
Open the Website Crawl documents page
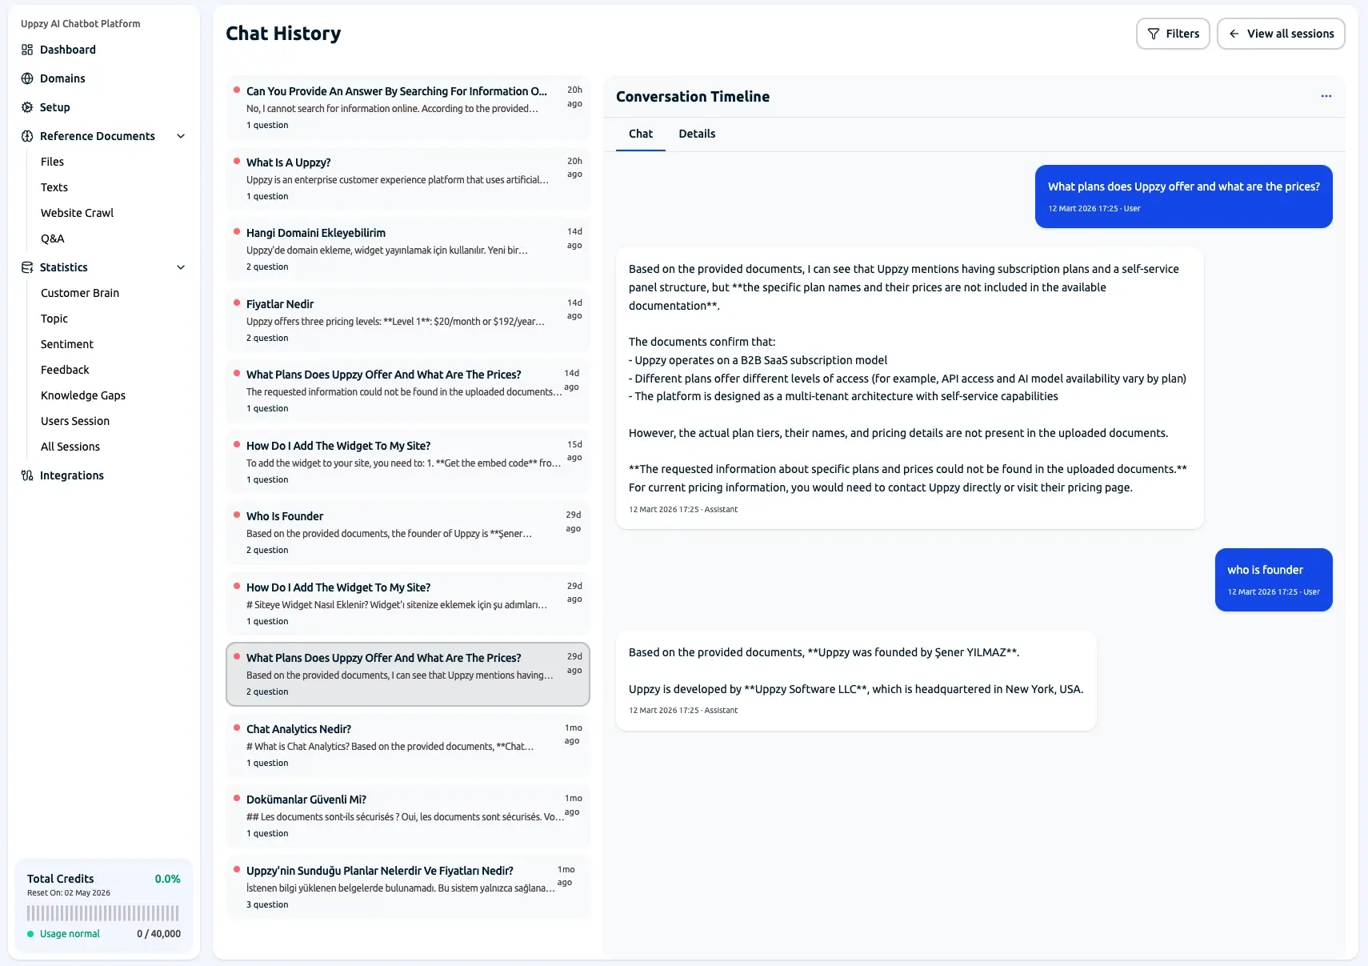(x=77, y=213)
